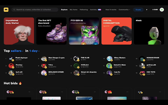Open HEX TOYS seller name link
Screen dimensions: 168x105
pos(151,72)
